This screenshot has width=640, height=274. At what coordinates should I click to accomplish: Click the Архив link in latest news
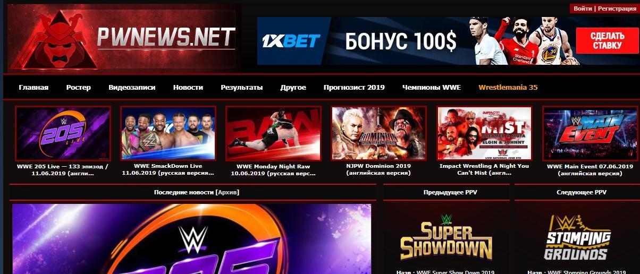pos(228,192)
